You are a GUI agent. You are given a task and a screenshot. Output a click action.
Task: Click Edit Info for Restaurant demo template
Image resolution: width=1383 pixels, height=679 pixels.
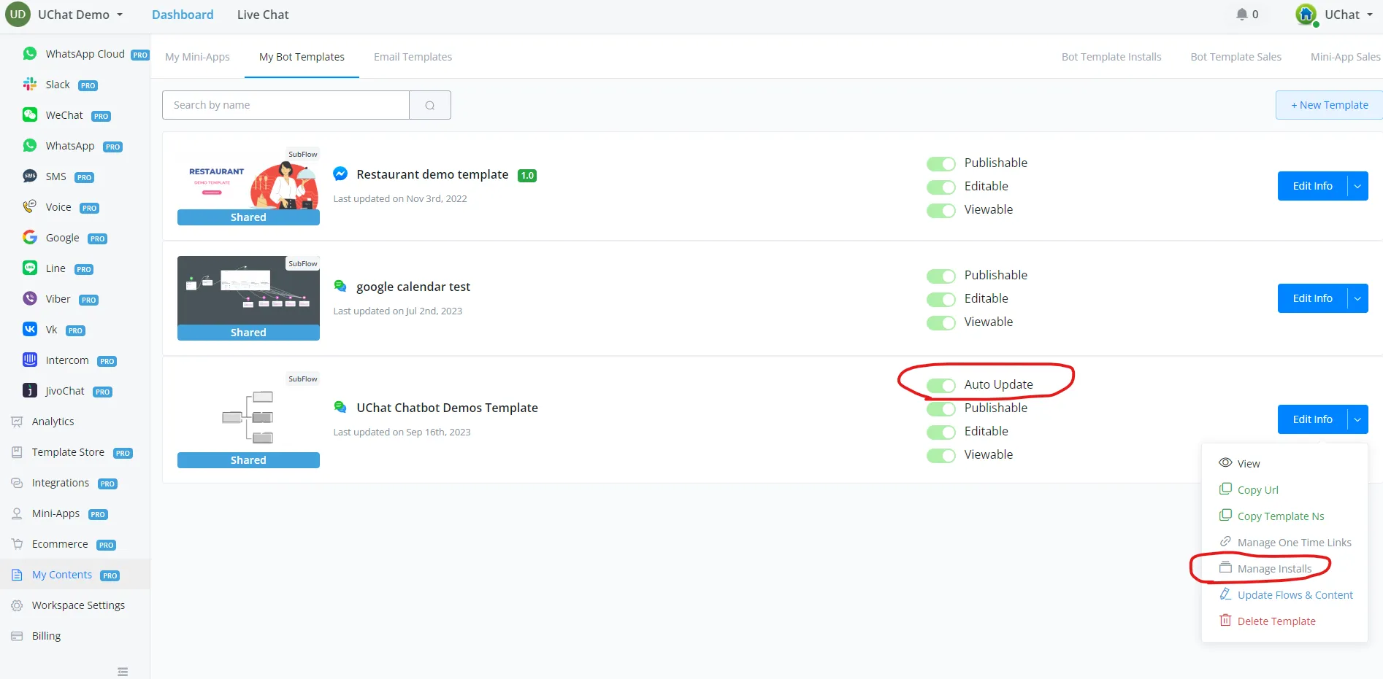click(1312, 186)
